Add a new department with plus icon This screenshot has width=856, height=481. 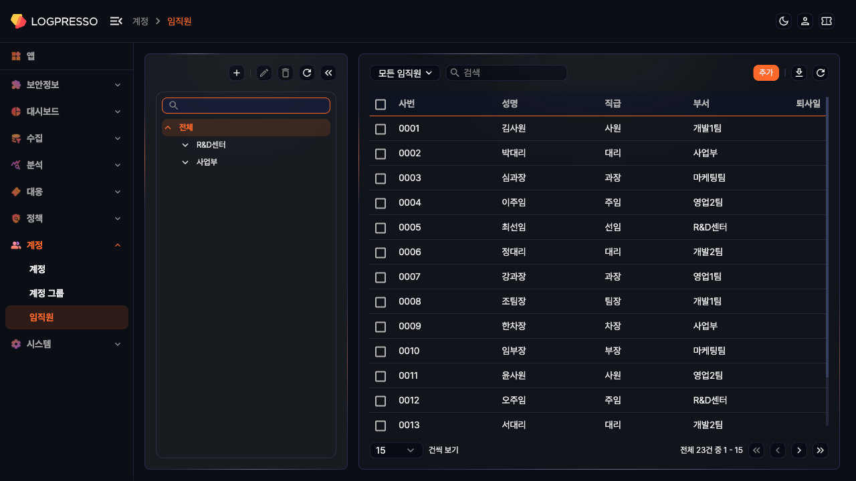[237, 73]
